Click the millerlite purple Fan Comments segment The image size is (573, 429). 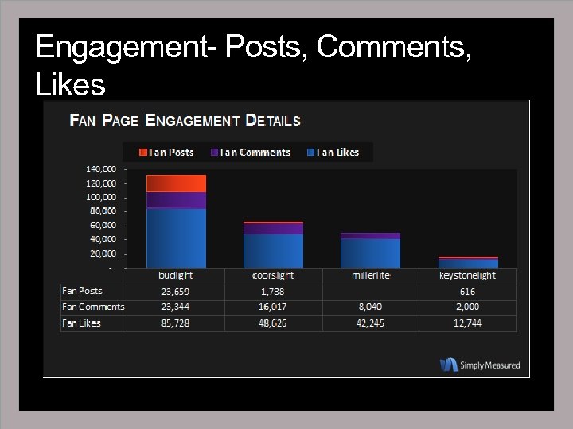click(x=371, y=236)
